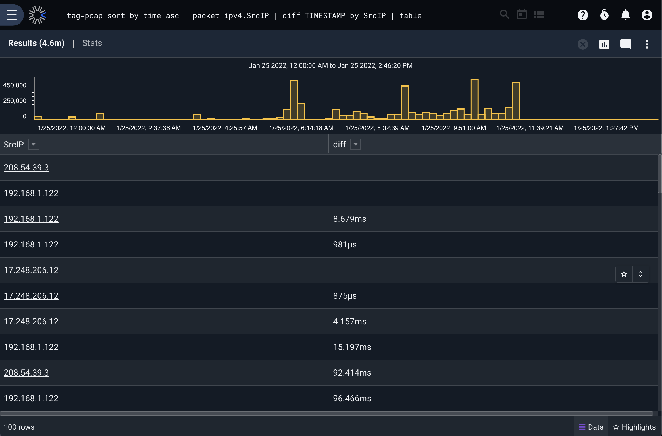The width and height of the screenshot is (662, 436).
Task: Open the three-dot results options menu
Action: point(647,44)
